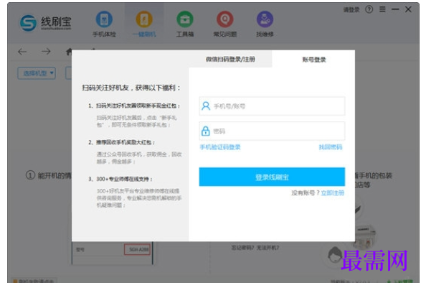This screenshot has height=283, width=421.
Task: Open the 常见问题 FAQ icon
Action: point(225,24)
